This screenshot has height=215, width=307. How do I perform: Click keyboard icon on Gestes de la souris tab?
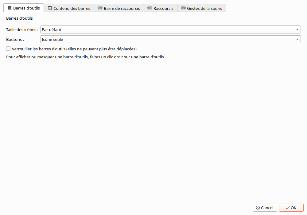pos(183,8)
